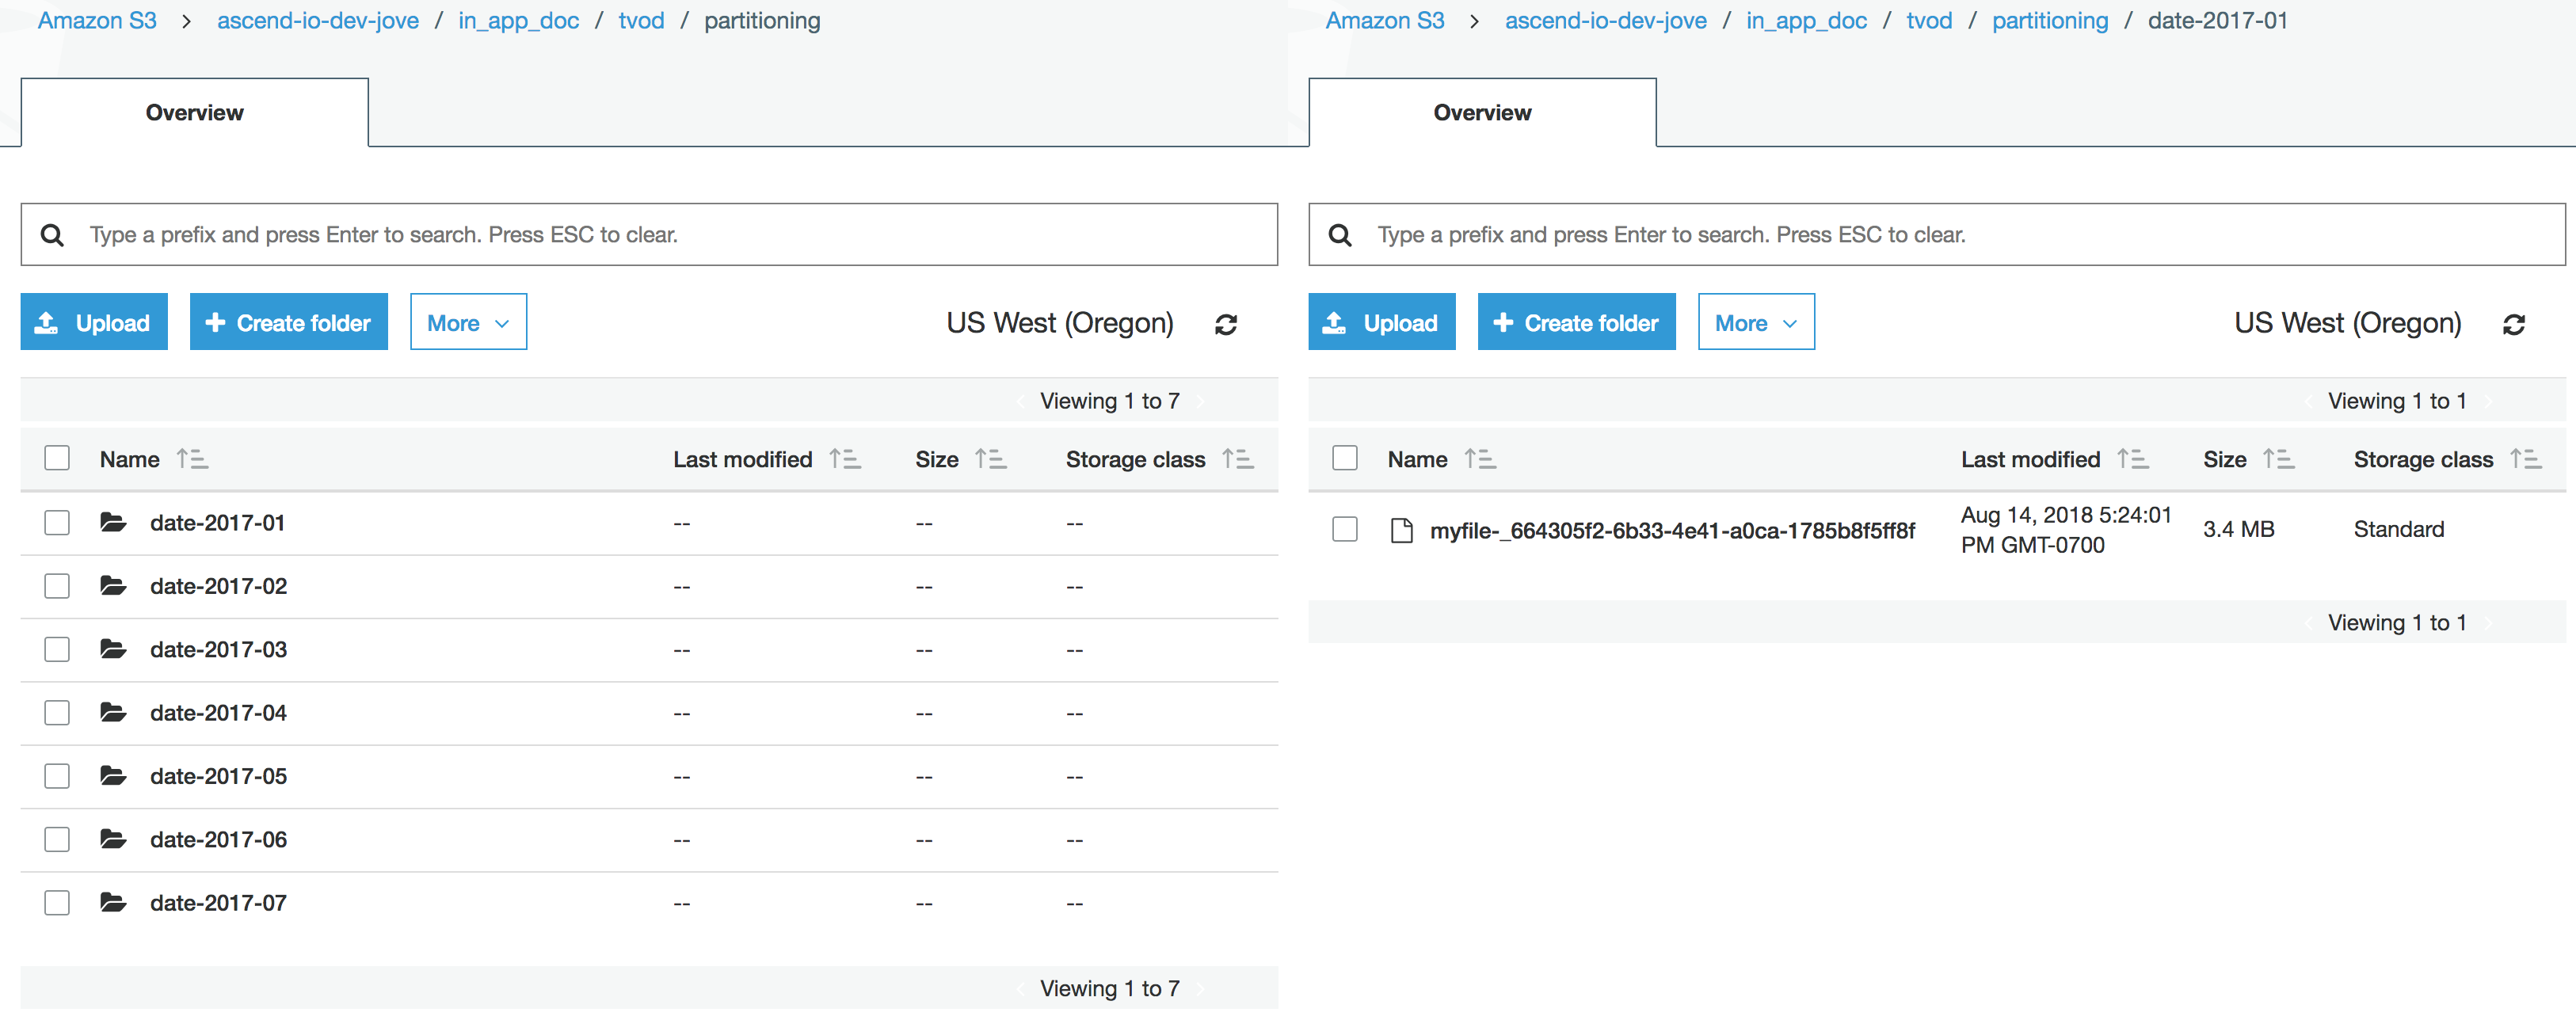The image size is (2576, 1020).
Task: Click refresh icon in left S3 panel
Action: [1226, 324]
